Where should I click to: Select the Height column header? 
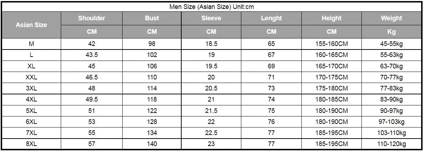(x=331, y=19)
